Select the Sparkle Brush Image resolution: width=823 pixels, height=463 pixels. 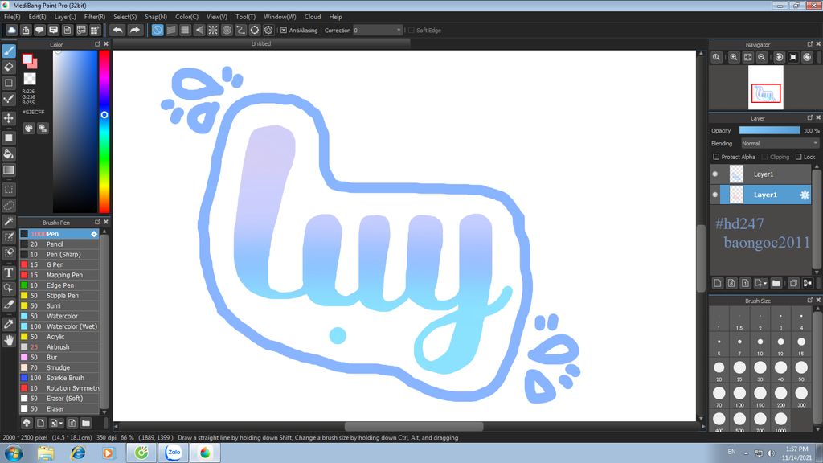(x=59, y=378)
